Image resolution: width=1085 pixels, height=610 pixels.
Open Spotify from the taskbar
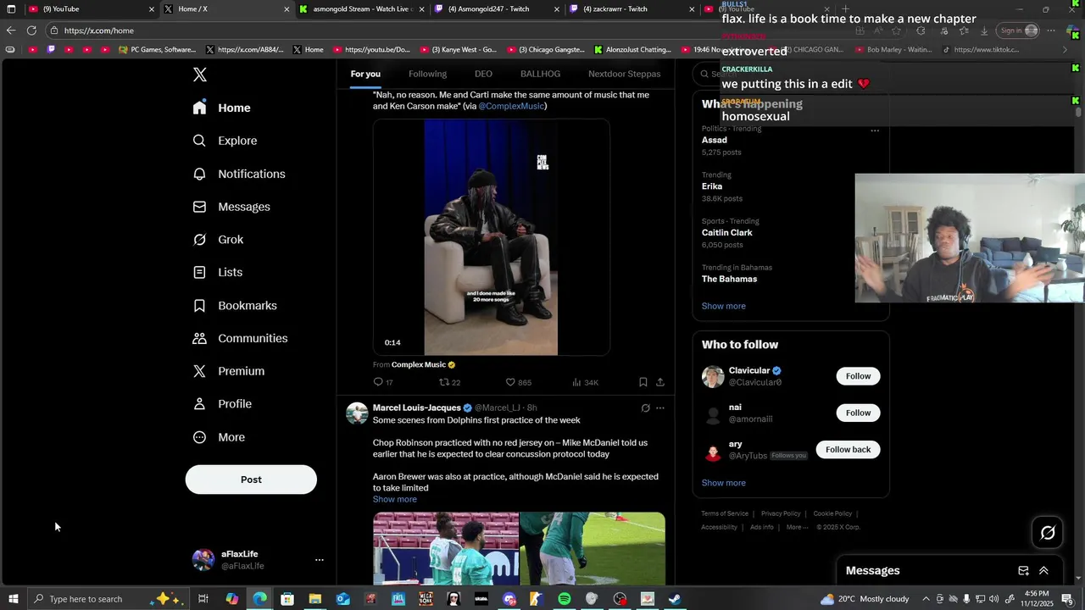coord(565,599)
